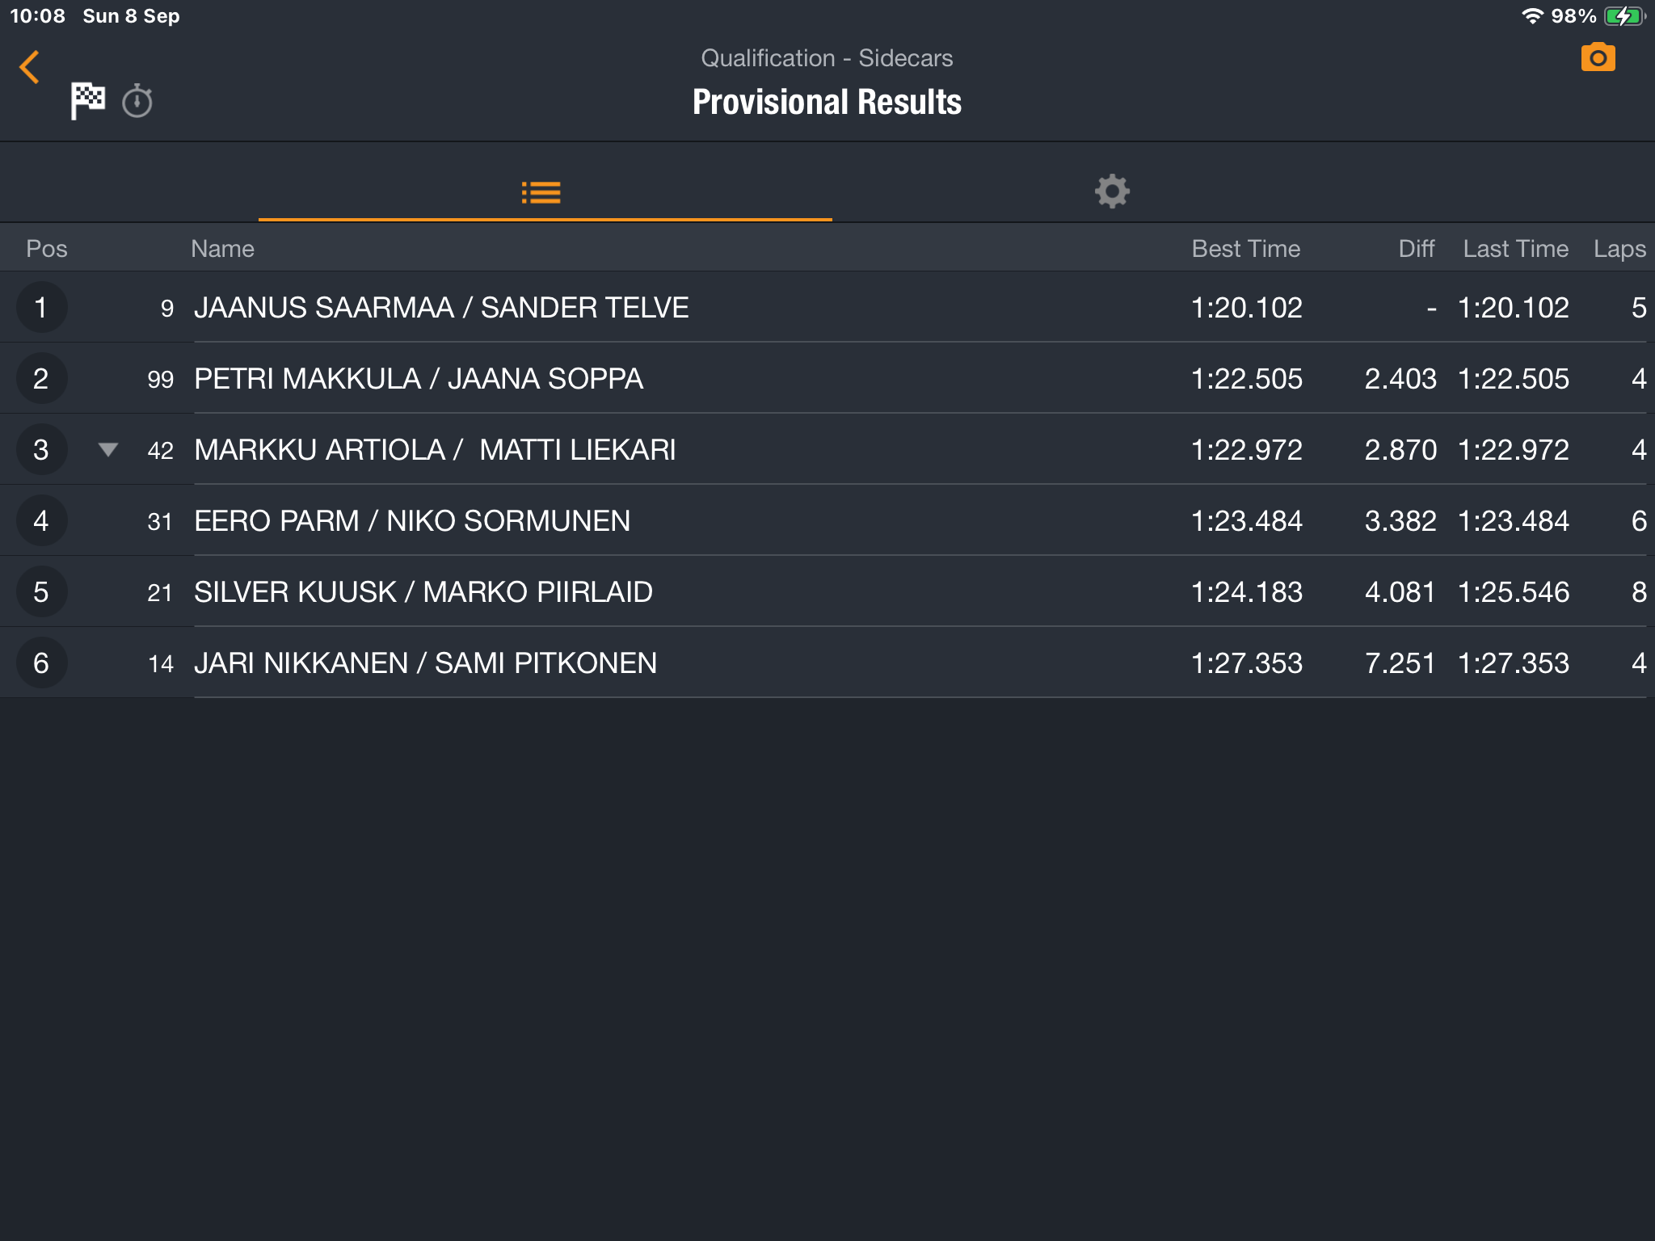Image resolution: width=1655 pixels, height=1241 pixels.
Task: Select Eero Parm / Niko Sormunen row
Action: [412, 521]
